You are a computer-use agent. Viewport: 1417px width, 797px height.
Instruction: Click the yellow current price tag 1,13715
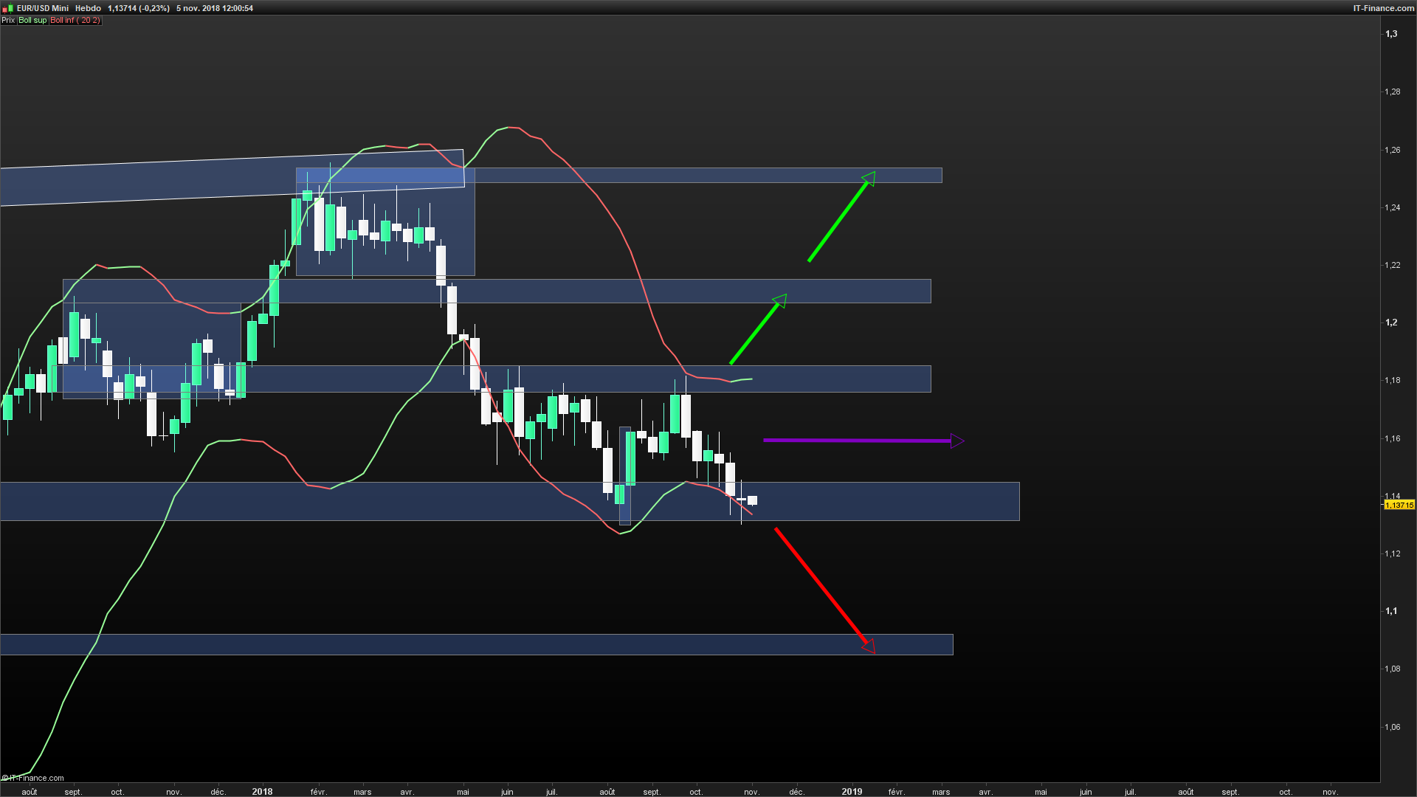(x=1399, y=506)
